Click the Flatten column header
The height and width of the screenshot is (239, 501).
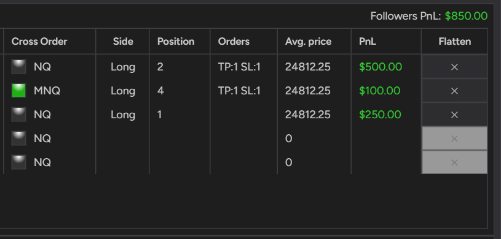pyautogui.click(x=455, y=42)
